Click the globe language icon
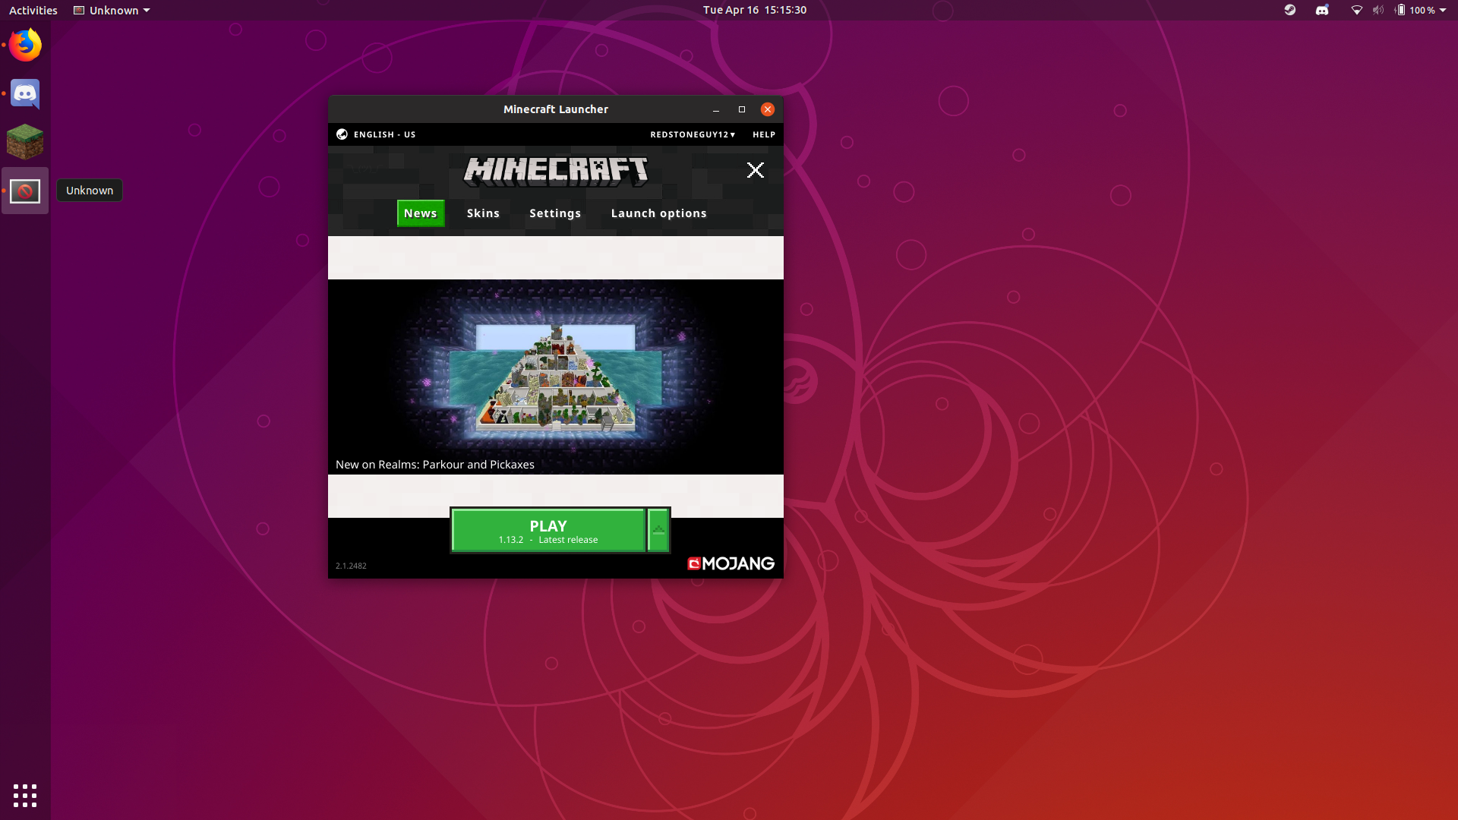The image size is (1458, 820). (x=342, y=134)
